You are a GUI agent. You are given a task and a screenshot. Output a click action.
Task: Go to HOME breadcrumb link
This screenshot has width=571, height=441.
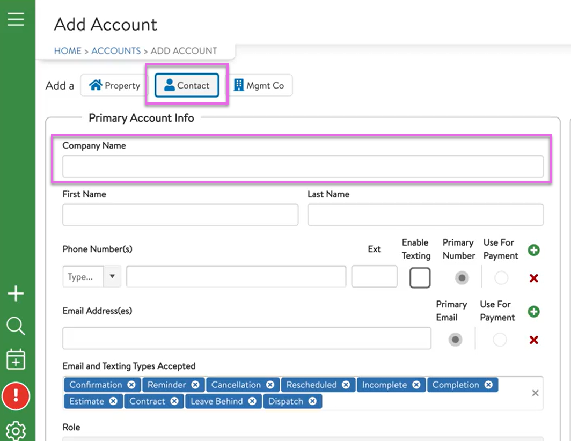[68, 51]
